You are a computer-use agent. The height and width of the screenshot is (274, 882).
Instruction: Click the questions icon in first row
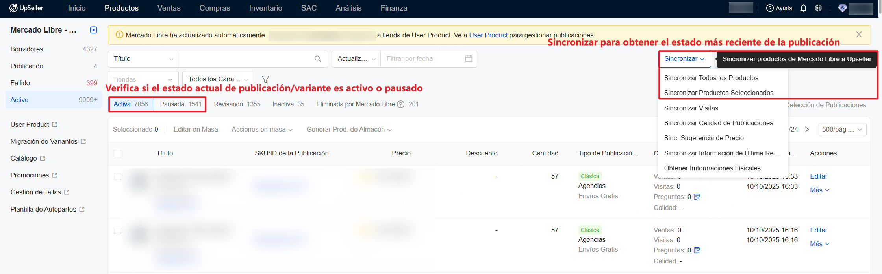697,197
